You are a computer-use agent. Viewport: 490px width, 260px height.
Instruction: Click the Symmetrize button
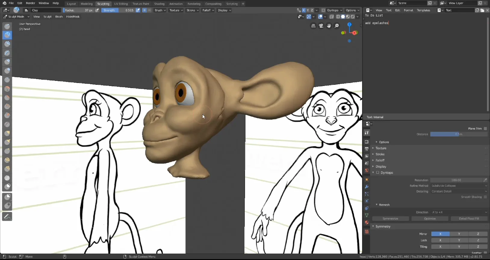390,219
